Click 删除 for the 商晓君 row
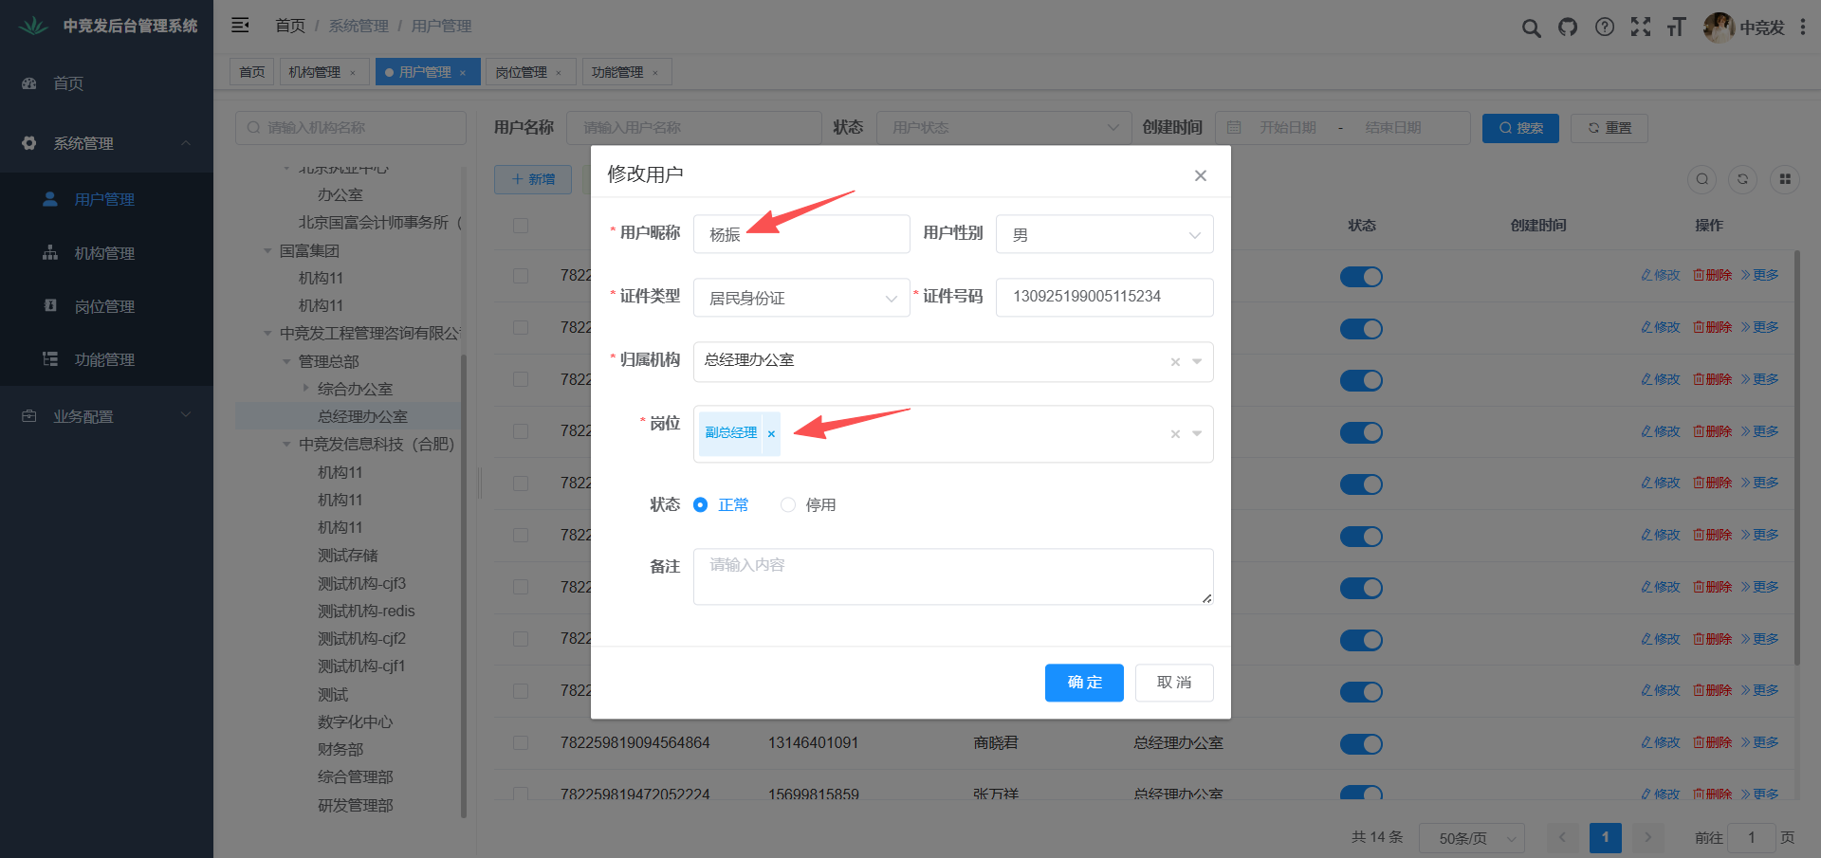The image size is (1821, 858). coord(1713,742)
